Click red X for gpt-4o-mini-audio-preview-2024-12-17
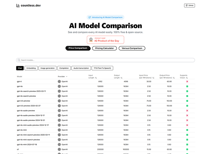This screenshot has height=154, width=211. click(187, 125)
